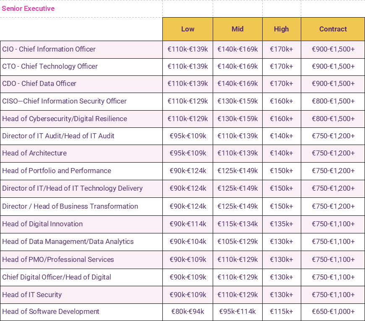Click CISO Chief Information Security Officer label
Image resolution: width=365 pixels, height=321 pixels.
pos(64,101)
